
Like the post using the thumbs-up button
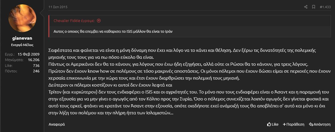(273, 124)
